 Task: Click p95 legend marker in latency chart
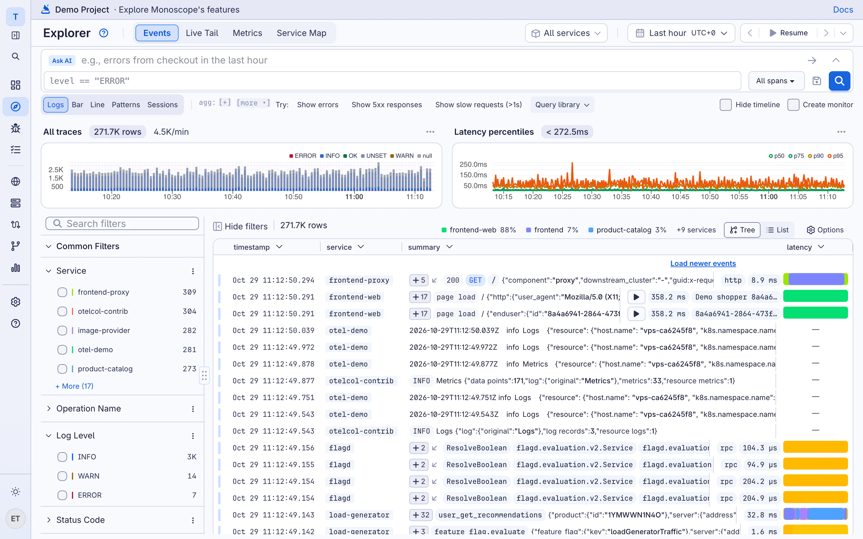[829, 156]
